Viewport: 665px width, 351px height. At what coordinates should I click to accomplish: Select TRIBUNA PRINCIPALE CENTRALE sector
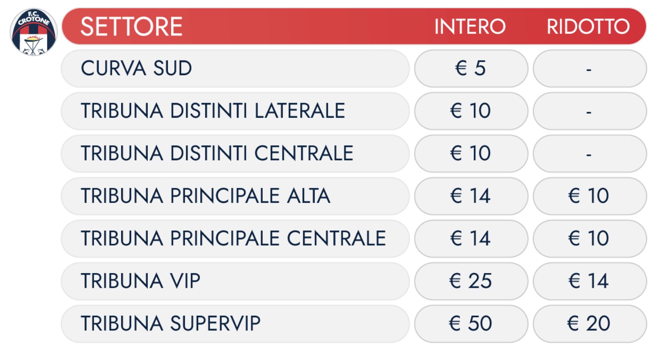[x=235, y=238]
